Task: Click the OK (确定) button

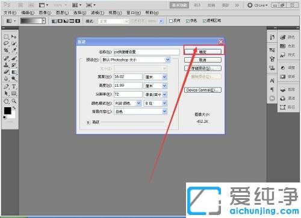Action: click(x=203, y=52)
